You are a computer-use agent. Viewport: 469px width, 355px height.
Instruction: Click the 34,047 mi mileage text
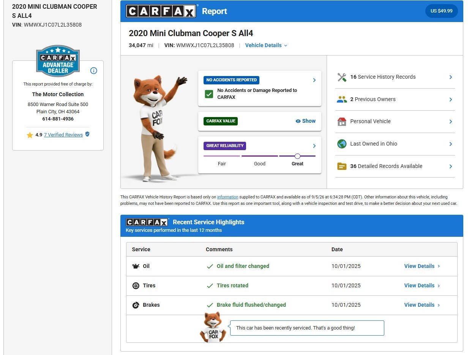(141, 45)
